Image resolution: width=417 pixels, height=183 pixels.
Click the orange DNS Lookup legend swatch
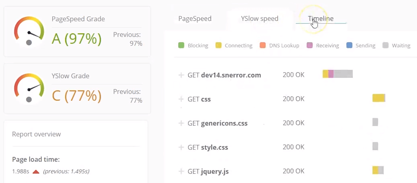click(x=263, y=45)
